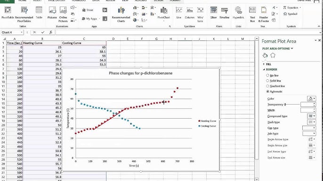
Task: Insert Bing Maps app
Action: click(x=105, y=10)
